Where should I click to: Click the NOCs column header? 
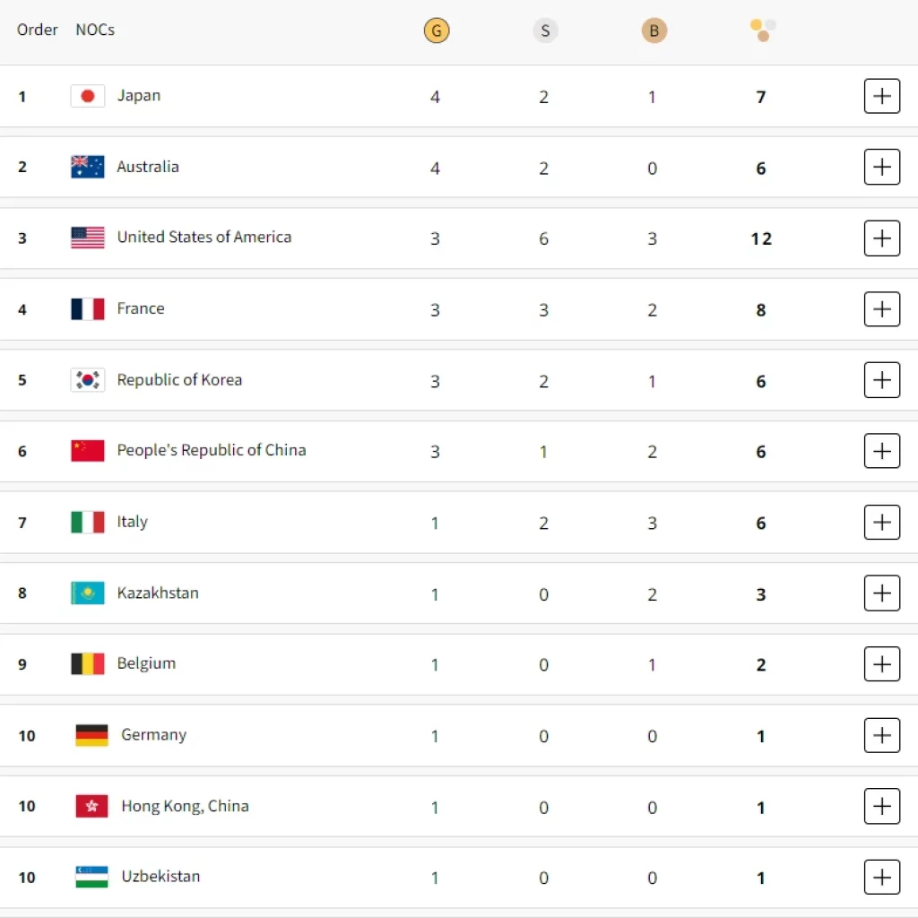pos(95,30)
